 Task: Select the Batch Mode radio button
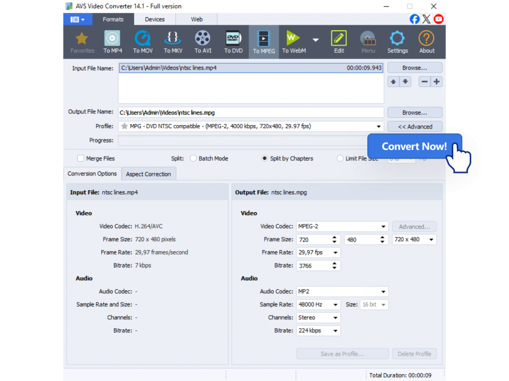(193, 158)
